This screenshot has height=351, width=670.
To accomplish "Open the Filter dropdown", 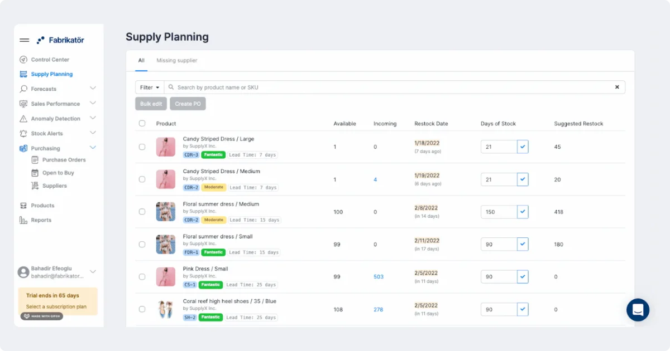I will pyautogui.click(x=150, y=87).
